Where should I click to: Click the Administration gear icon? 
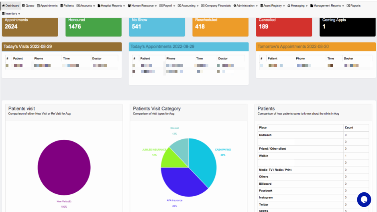tap(234, 6)
